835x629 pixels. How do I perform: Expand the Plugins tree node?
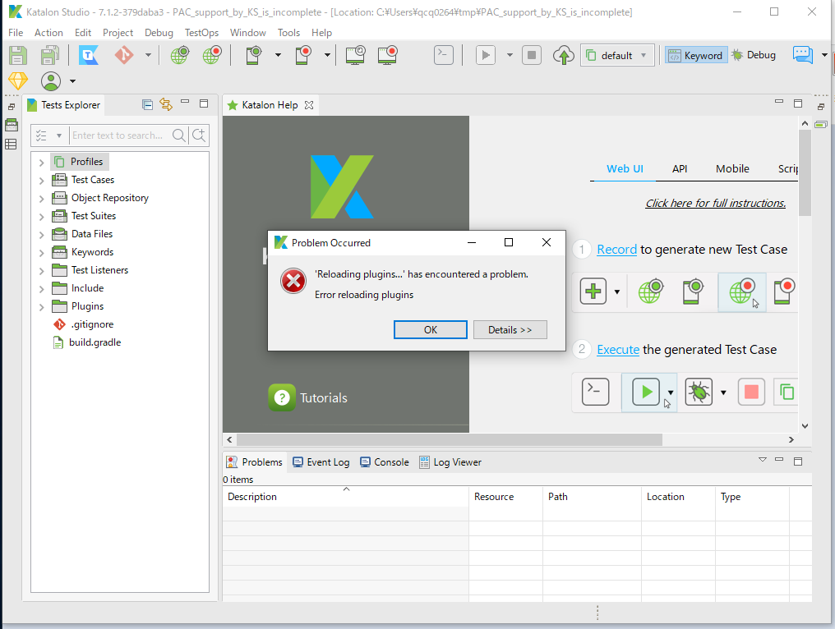[x=42, y=307]
